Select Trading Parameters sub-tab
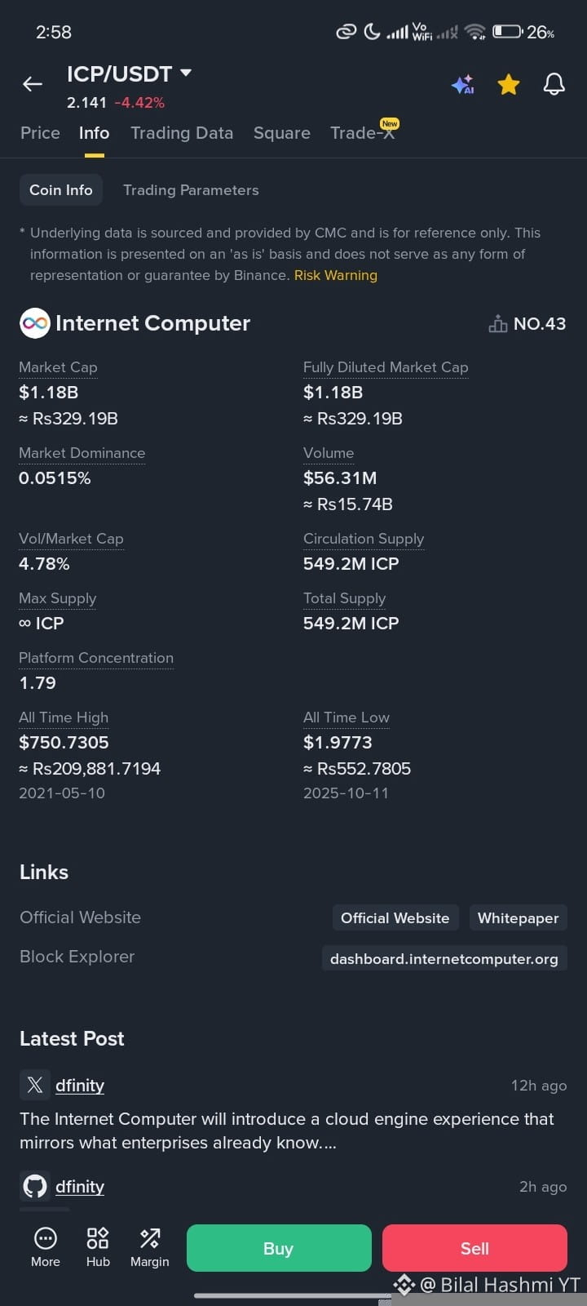 click(191, 190)
